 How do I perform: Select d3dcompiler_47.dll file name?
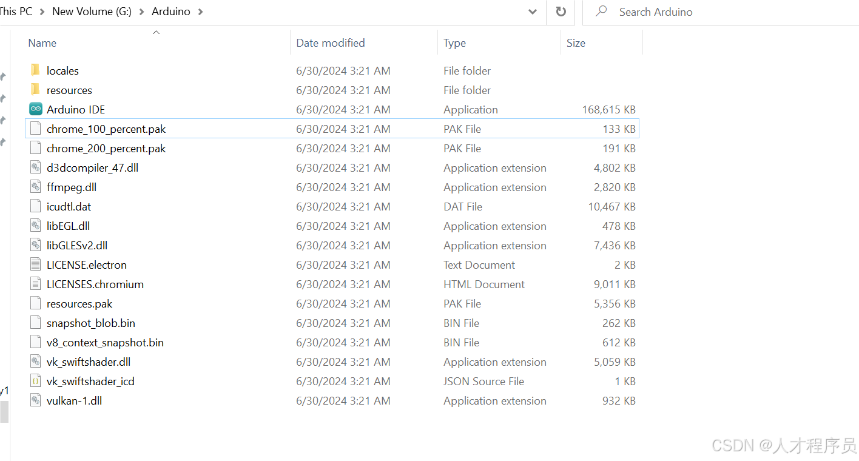pyautogui.click(x=92, y=168)
